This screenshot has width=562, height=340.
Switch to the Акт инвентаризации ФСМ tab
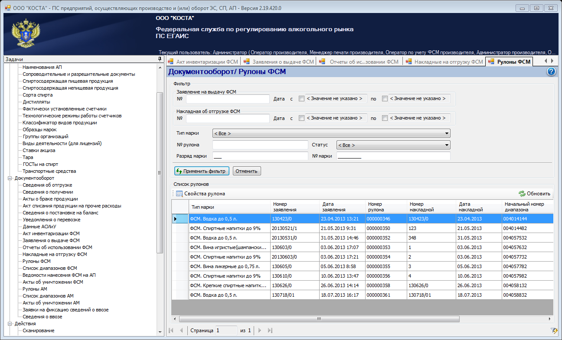(x=203, y=62)
